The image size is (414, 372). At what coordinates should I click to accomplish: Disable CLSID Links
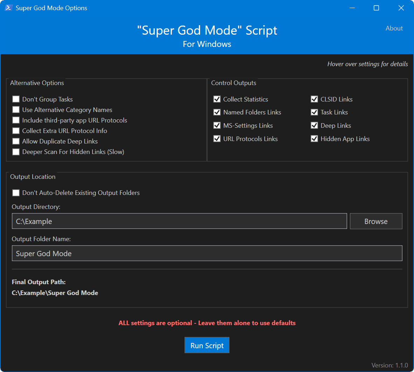pos(314,99)
